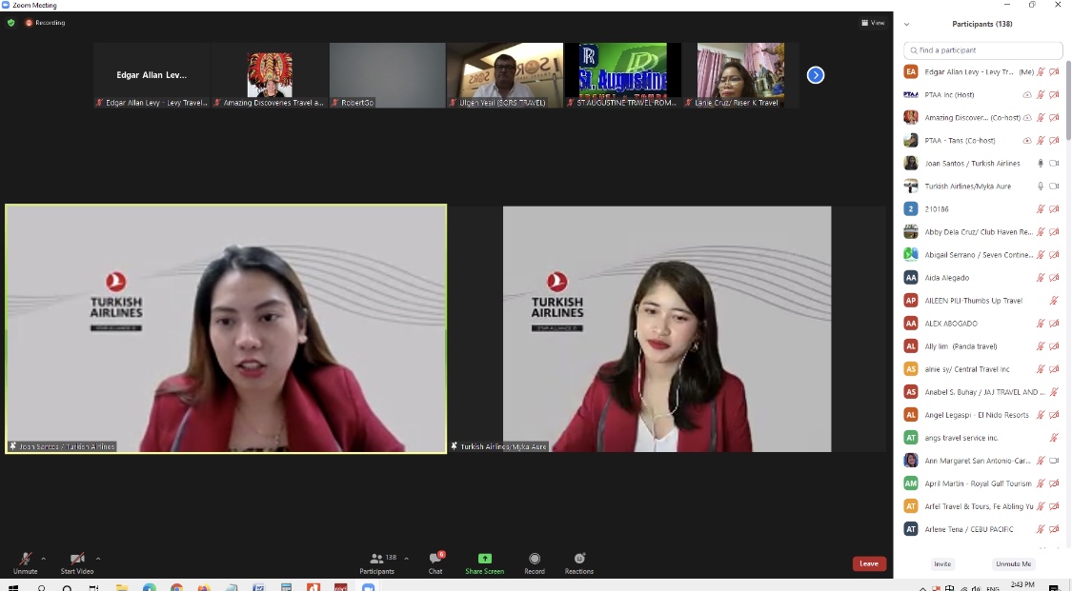Open audio options arrow beside Unmute

tap(44, 559)
